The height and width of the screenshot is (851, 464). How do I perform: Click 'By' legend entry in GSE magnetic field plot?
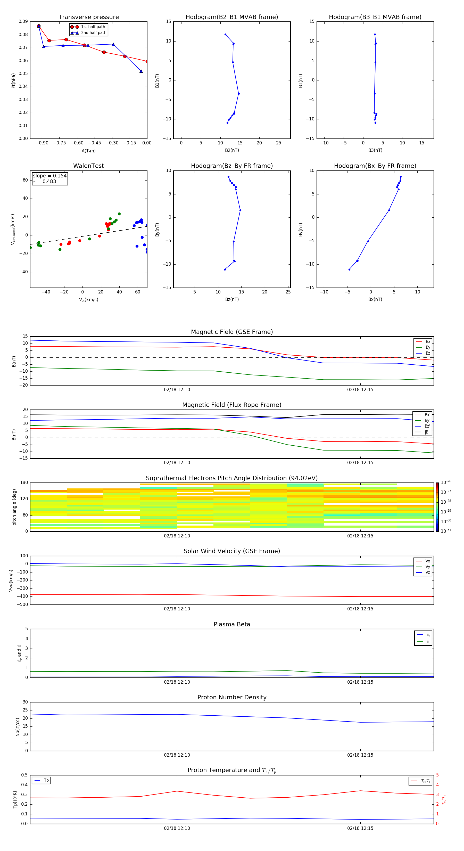pos(423,347)
